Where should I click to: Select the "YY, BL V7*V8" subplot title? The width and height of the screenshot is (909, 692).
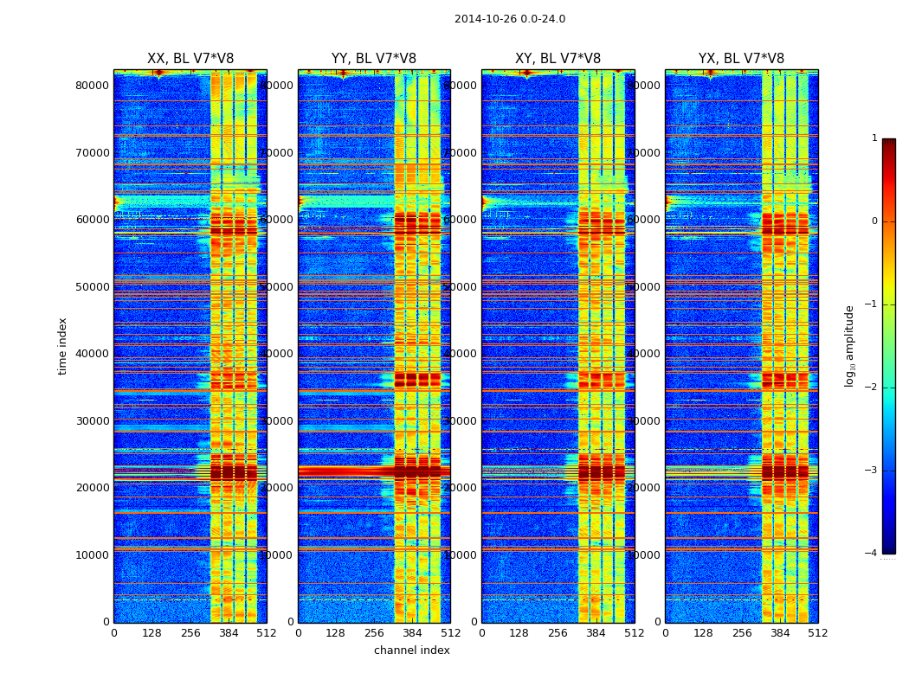point(374,59)
